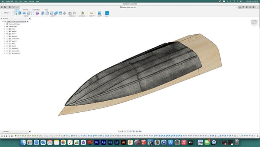Toggle visibility of the Analysis folder
The width and height of the screenshot is (260, 147).
[7, 31]
